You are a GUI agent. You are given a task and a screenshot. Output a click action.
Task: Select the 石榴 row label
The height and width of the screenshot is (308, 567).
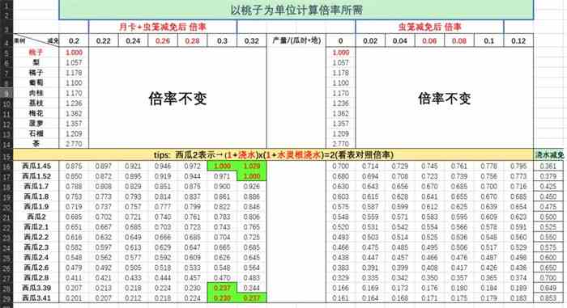tap(36, 133)
